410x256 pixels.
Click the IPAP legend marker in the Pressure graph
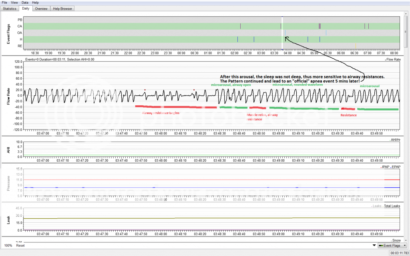pyautogui.click(x=381, y=167)
